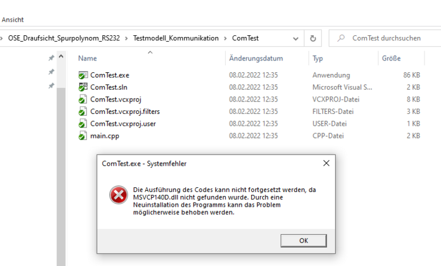The image size is (441, 266).
Task: Click the navigation pane vertical scrollbar
Action: pyautogui.click(x=61, y=176)
